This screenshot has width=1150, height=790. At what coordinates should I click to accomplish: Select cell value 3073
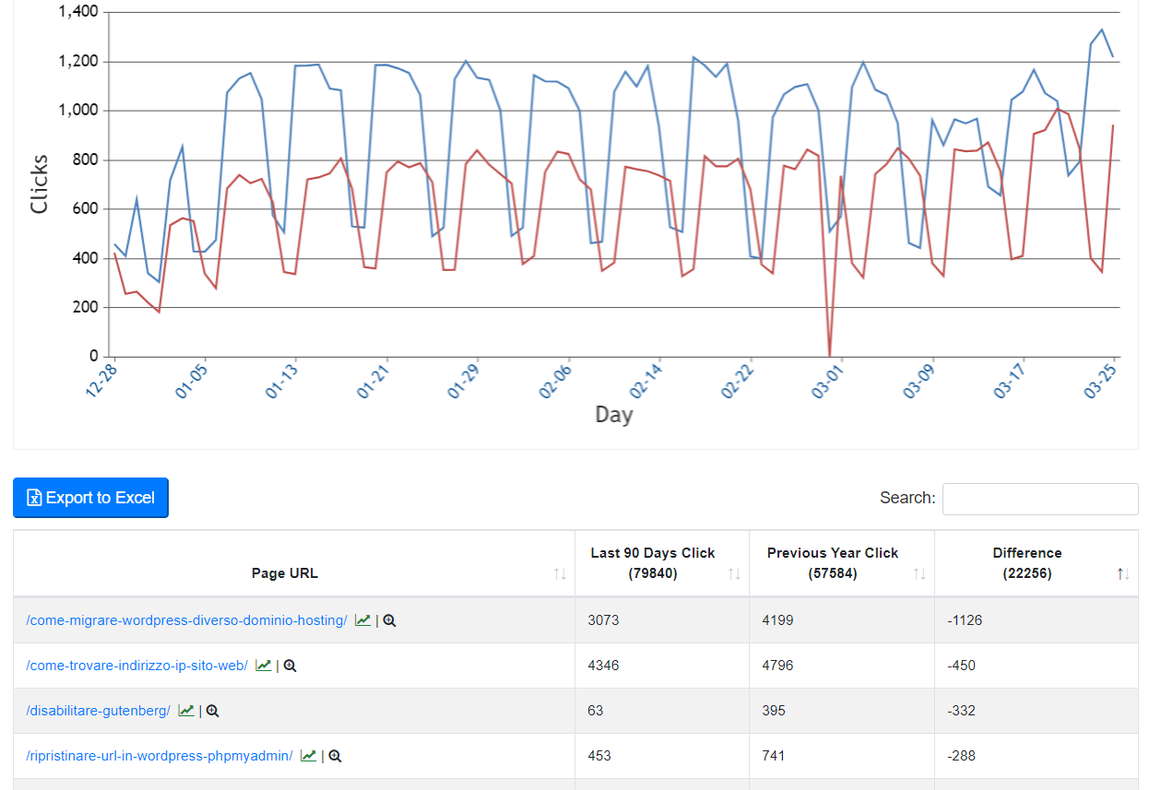603,620
